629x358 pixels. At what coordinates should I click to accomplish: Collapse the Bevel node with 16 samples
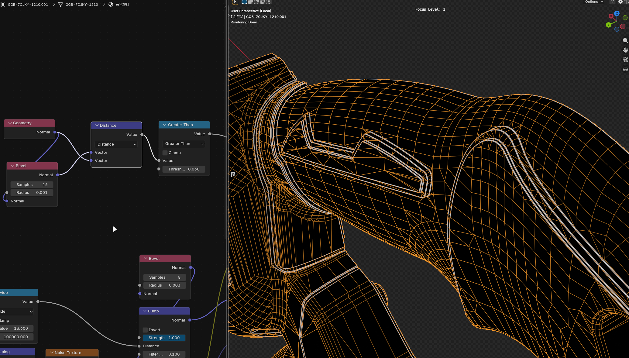pos(13,166)
